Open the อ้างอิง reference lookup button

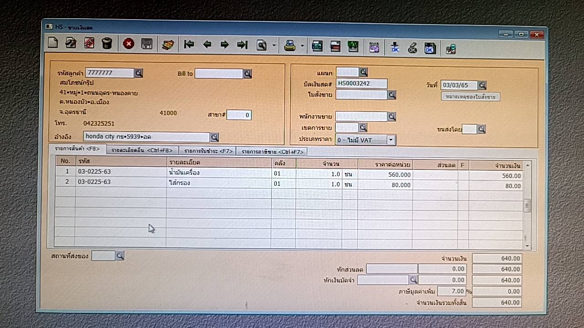214,137
